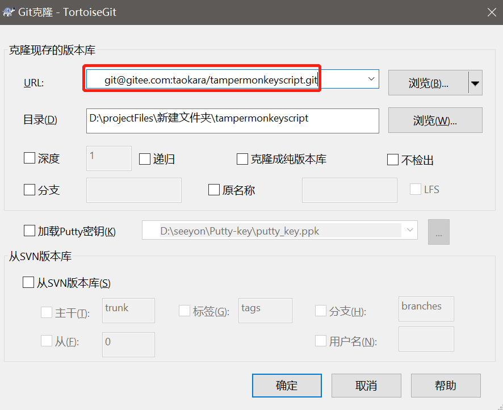Click the 目录(D) directory input field

click(x=232, y=121)
